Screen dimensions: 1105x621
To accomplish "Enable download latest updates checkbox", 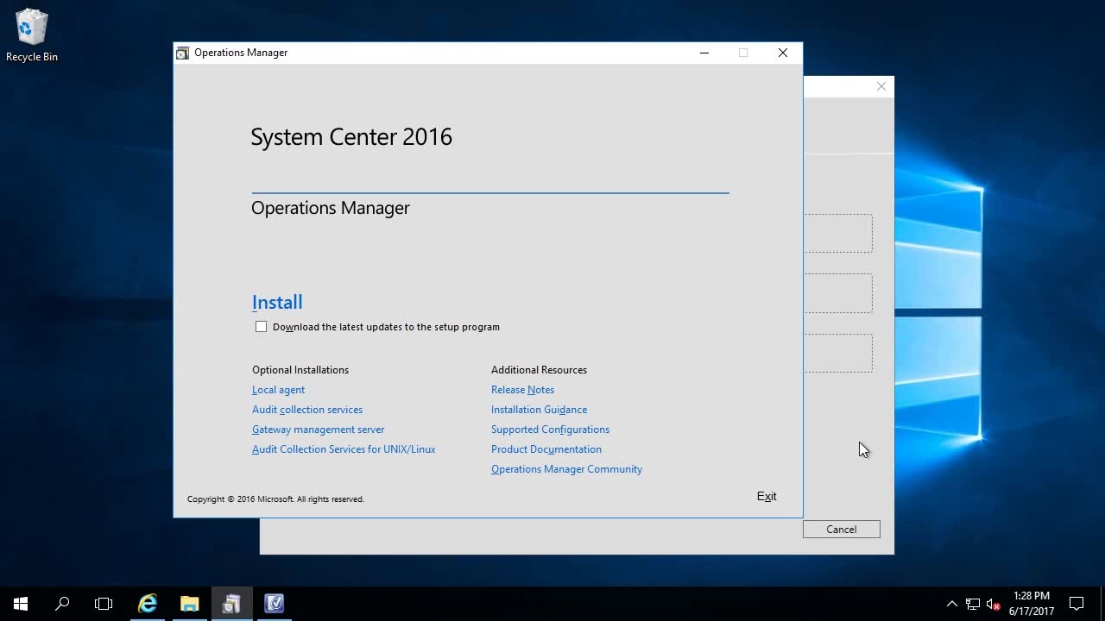I will pos(261,327).
